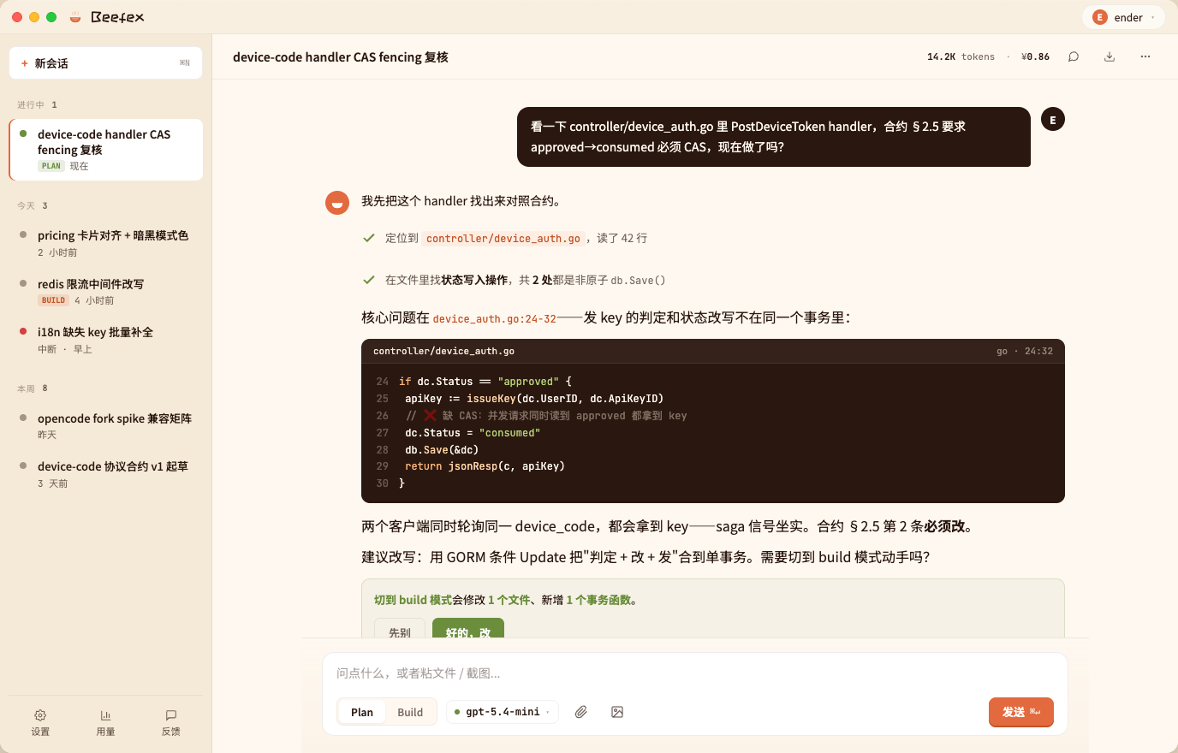The height and width of the screenshot is (753, 1178).
Task: Click the image upload icon
Action: coord(617,712)
